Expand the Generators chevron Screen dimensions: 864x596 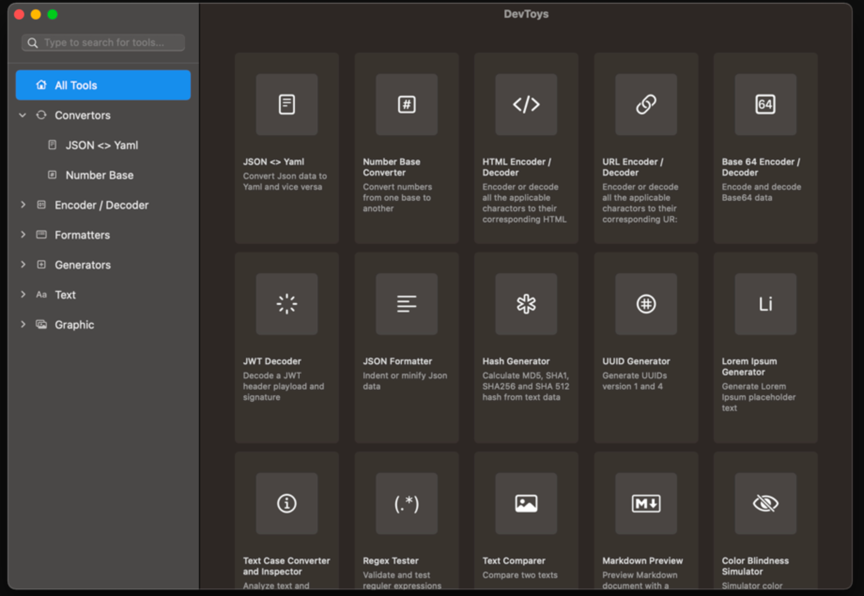pyautogui.click(x=23, y=265)
